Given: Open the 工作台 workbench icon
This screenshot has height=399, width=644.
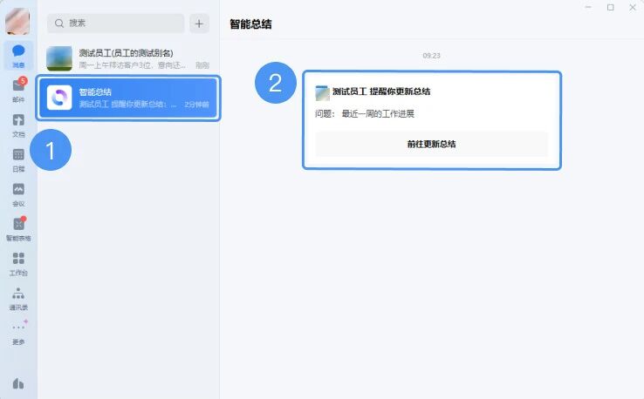Looking at the screenshot, I should 18,261.
